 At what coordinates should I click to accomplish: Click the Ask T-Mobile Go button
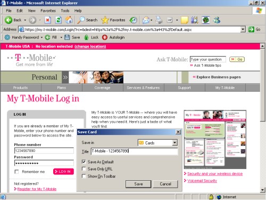pyautogui.click(x=237, y=59)
